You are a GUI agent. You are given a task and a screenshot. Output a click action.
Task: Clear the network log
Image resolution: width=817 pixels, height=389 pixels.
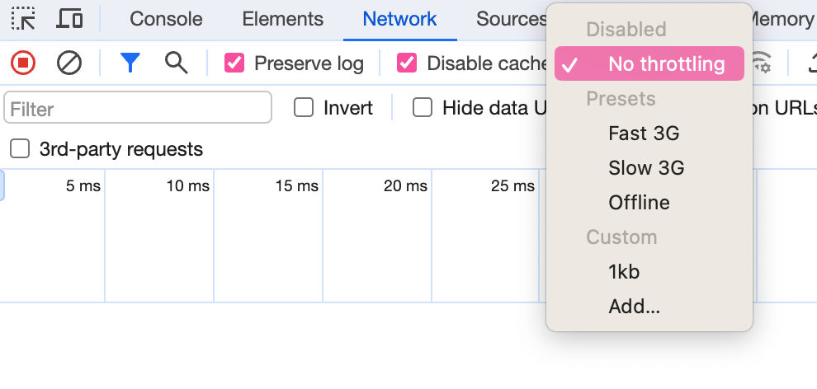coord(69,63)
